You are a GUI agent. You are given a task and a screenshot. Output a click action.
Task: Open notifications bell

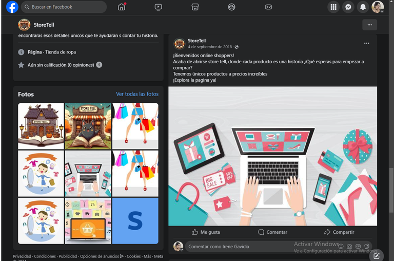point(363,7)
